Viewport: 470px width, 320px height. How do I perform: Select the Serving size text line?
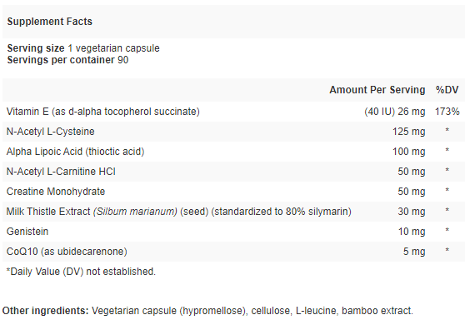(x=83, y=48)
